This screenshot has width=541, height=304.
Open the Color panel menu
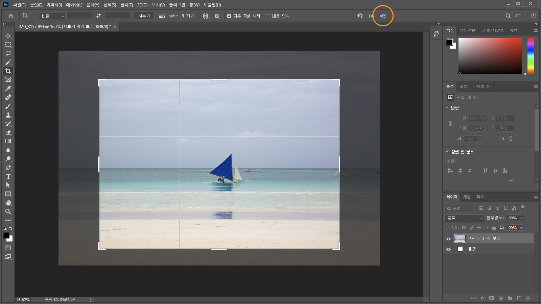(x=536, y=30)
